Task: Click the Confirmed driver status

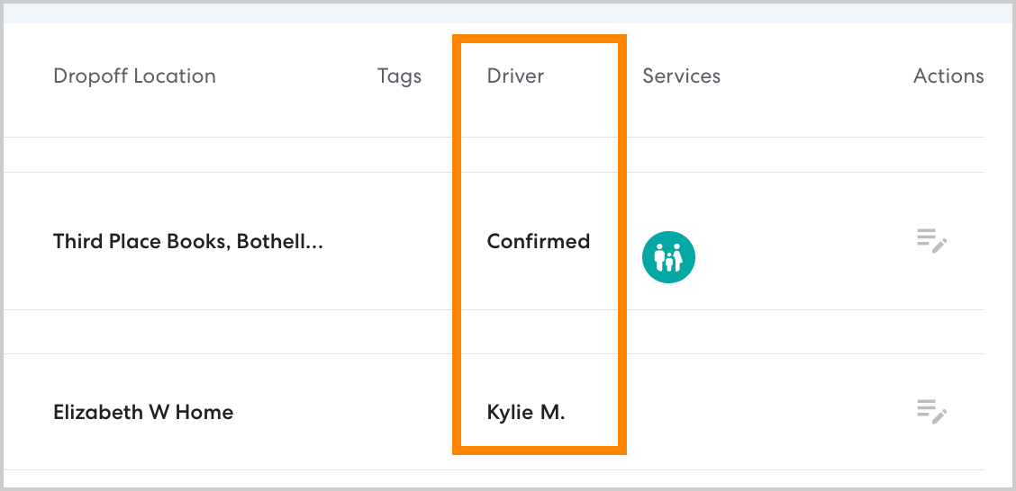Action: (x=538, y=241)
